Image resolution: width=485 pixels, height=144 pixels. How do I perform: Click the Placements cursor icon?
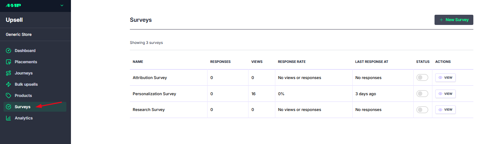pos(9,62)
